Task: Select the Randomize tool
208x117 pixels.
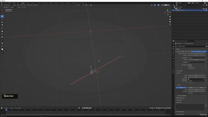Action: click(x=2, y=52)
